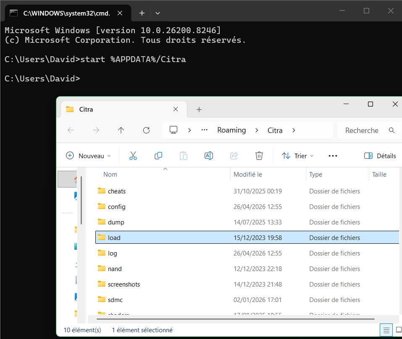Sort by the Nom column header
Viewport: 402px width, 339px height.
[110, 175]
